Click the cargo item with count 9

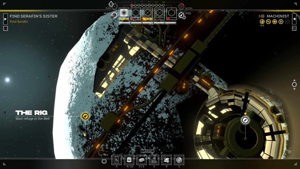click(x=166, y=160)
